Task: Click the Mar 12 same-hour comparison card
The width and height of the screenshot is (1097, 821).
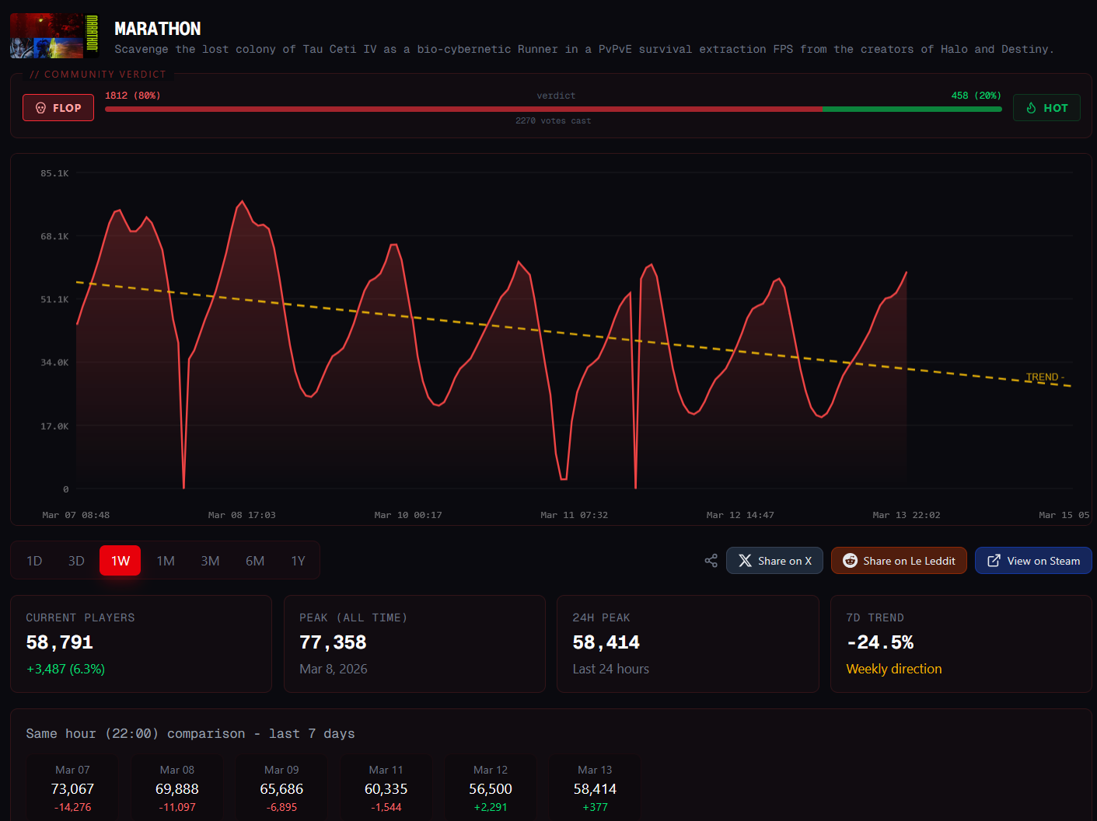Action: pyautogui.click(x=491, y=788)
